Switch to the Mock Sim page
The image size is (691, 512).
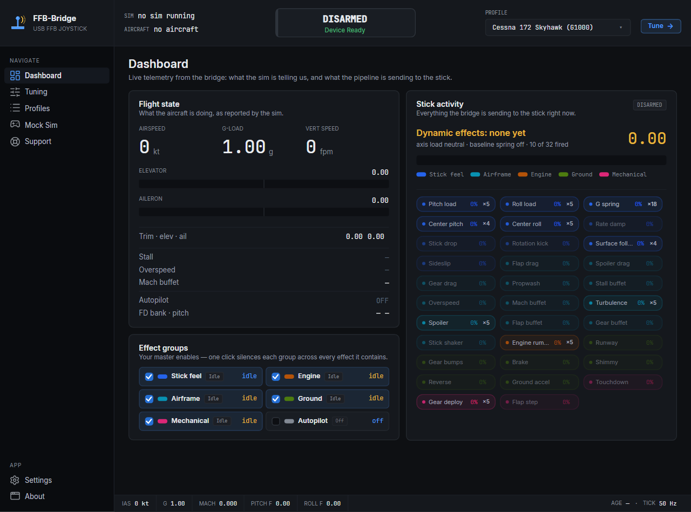57,125
